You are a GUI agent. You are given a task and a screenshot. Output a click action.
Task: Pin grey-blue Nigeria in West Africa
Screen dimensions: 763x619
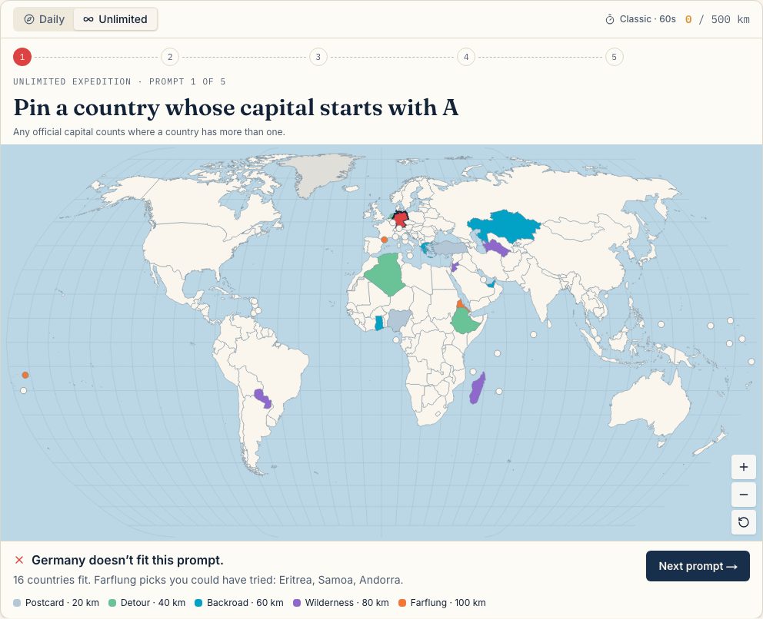point(399,319)
